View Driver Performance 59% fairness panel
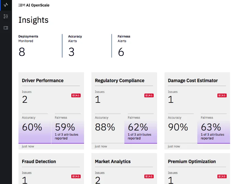The width and height of the screenshot is (236, 184). [x=68, y=128]
